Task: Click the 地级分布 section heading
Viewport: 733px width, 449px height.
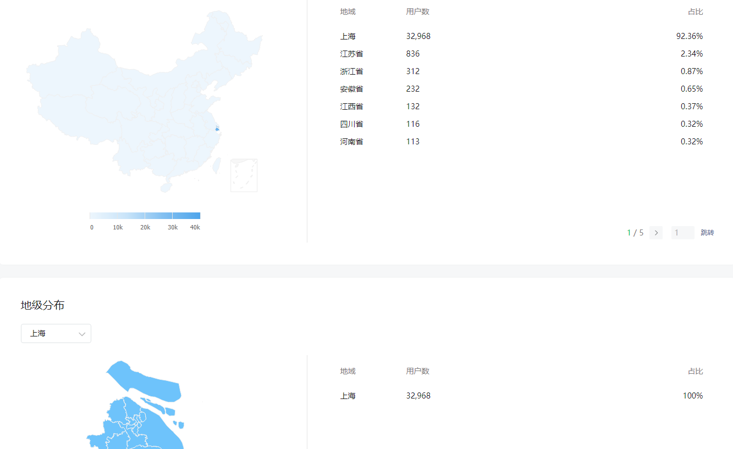Action: click(43, 305)
